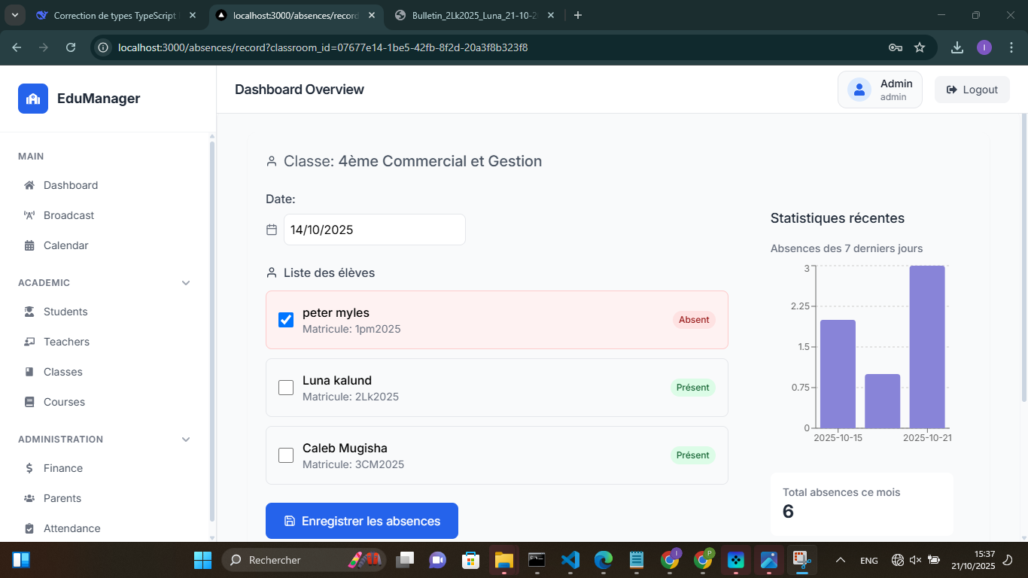Screen dimensions: 1028x578
Task: Click the Finance dollar icon
Action: [x=29, y=468]
